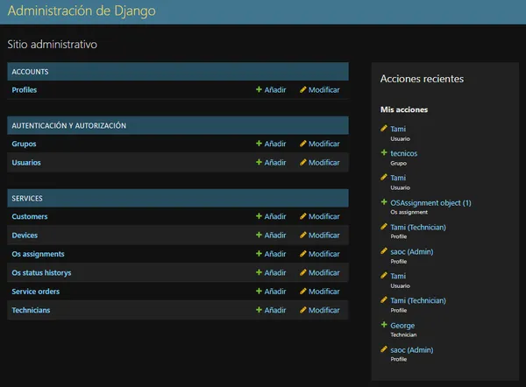Open the Service orders model list

[x=36, y=292]
